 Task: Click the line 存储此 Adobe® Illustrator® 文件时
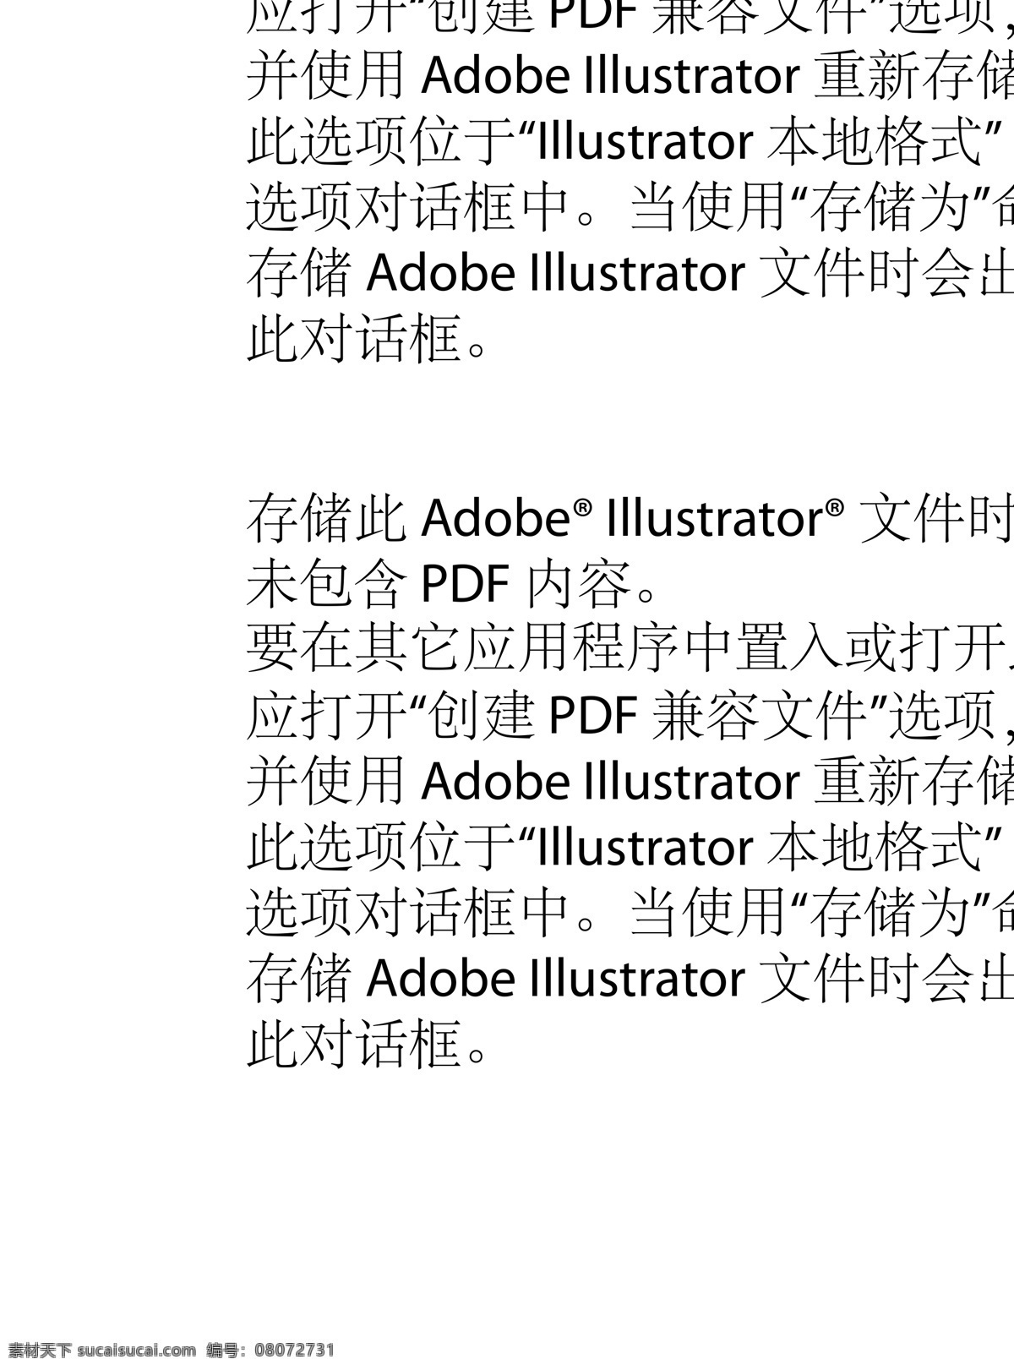pos(630,518)
